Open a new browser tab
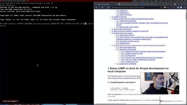Viewport: 187px width, 105px height. (x=166, y=4)
